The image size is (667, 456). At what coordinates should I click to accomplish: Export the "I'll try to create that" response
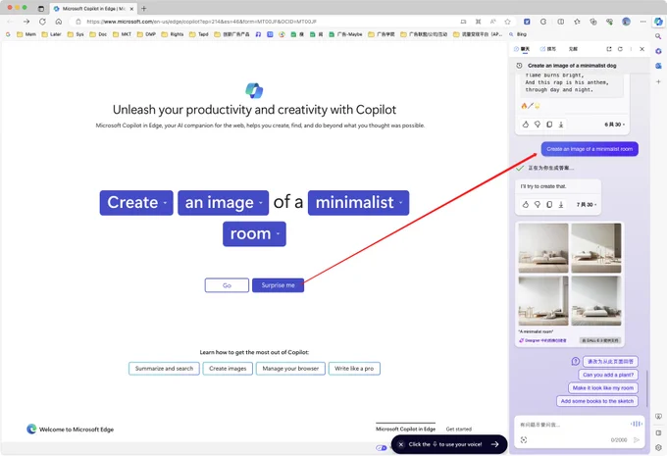click(561, 205)
